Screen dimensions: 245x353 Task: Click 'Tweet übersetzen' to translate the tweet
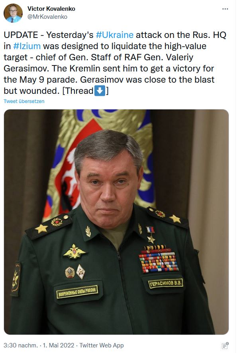pyautogui.click(x=24, y=101)
